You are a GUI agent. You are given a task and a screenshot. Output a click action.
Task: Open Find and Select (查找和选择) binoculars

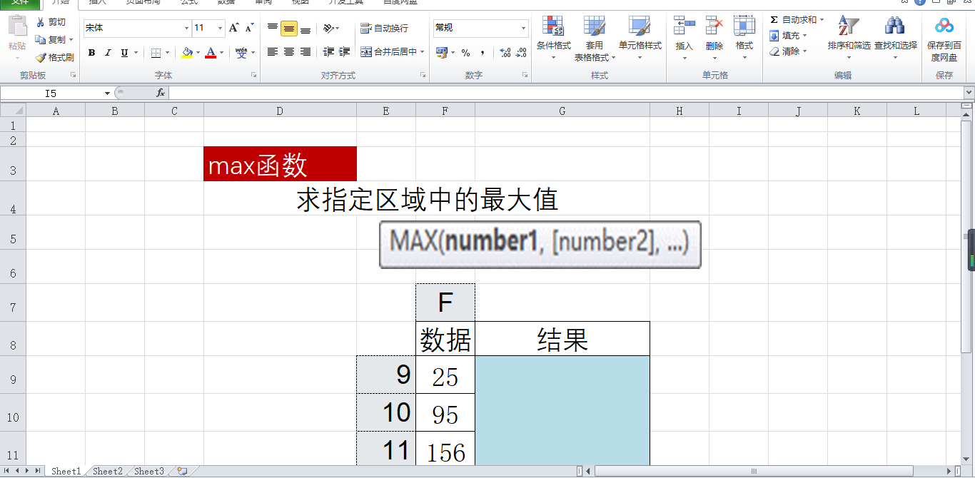tap(895, 39)
